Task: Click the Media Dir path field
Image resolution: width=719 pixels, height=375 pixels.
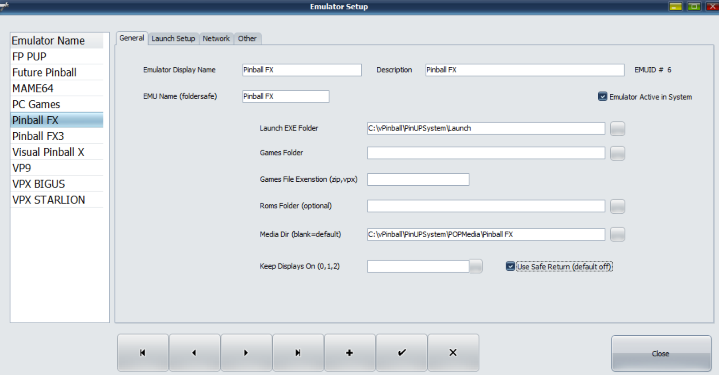Action: click(486, 234)
